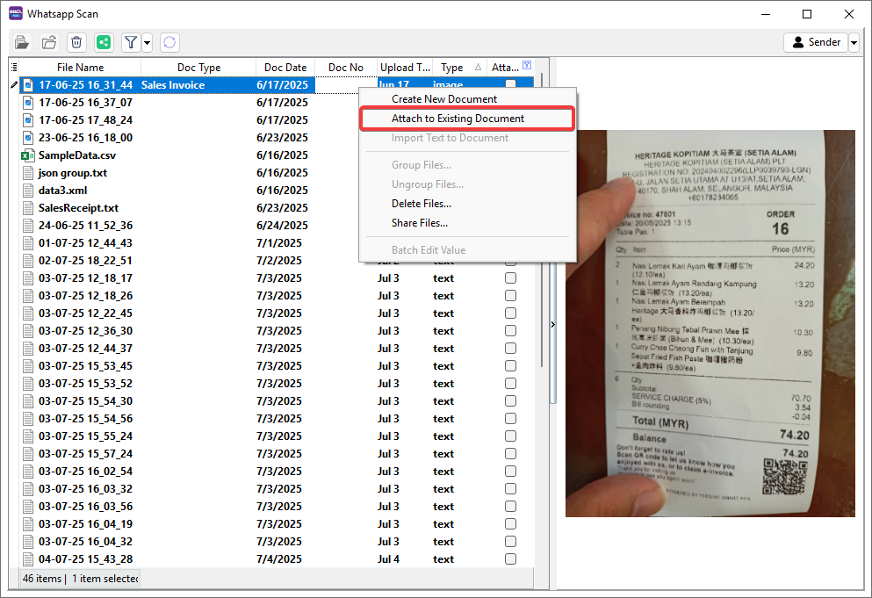
Task: Click the refresh toolbar icon
Action: (169, 42)
